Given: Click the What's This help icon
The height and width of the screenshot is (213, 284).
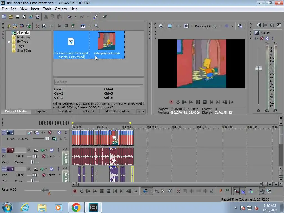Looking at the screenshot, I should [105, 17].
